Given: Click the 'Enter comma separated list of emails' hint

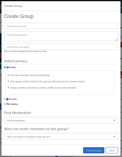Looking at the screenshot, I should 25,51.
